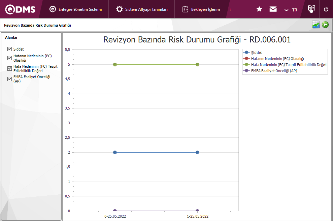
Task: Click green data point at 0-25.05.2022
Action: [115, 64]
